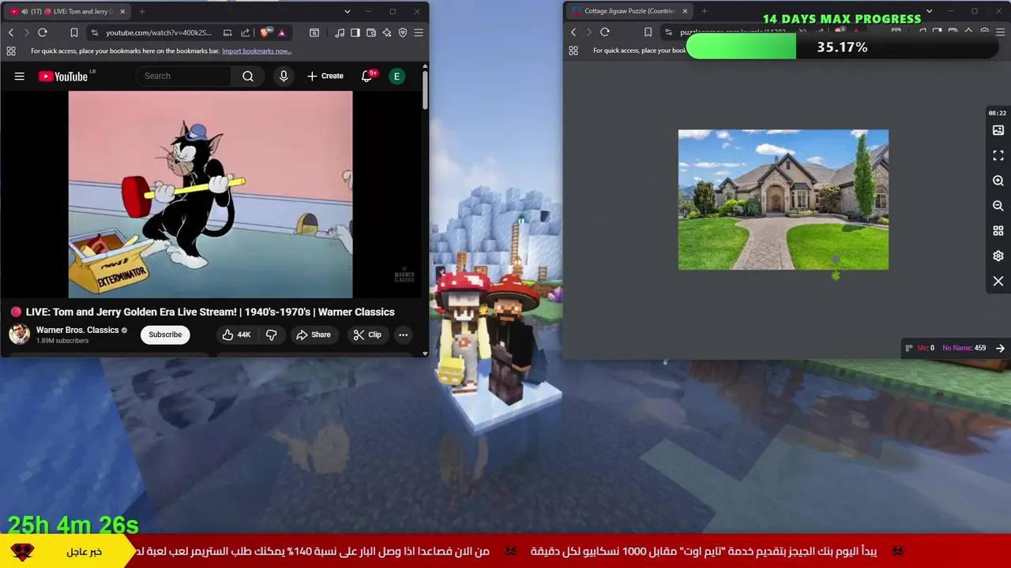Image resolution: width=1011 pixels, height=568 pixels.
Task: Zoom in on the jigsaw puzzle
Action: [x=998, y=181]
